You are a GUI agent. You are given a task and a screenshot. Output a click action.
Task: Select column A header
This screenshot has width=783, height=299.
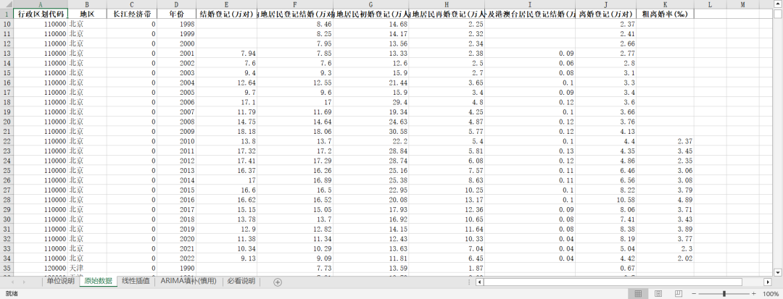click(41, 4)
